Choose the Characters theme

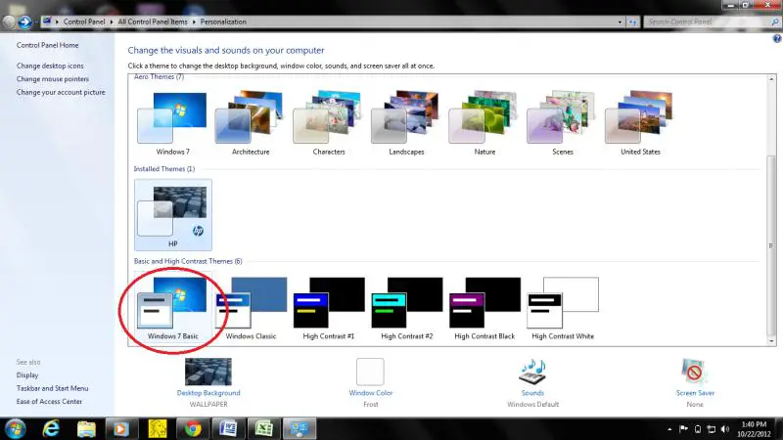(x=329, y=123)
